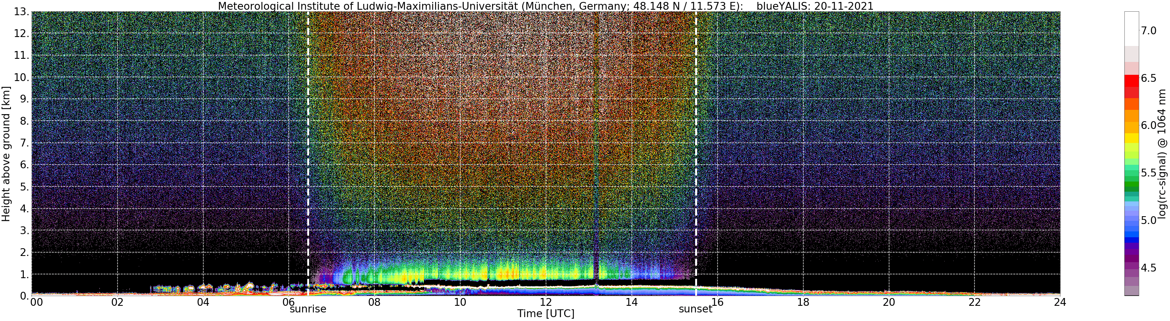
Task: Click the x-axis tick label '08'
Action: coord(374,302)
